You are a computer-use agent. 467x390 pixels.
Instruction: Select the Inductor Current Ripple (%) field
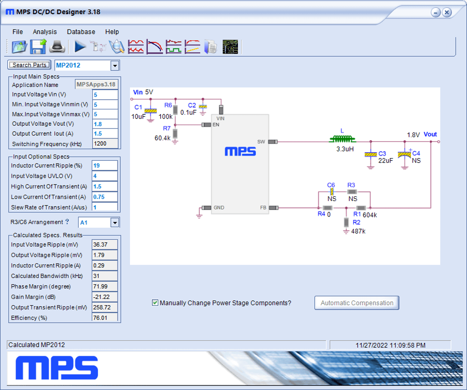[x=104, y=165]
